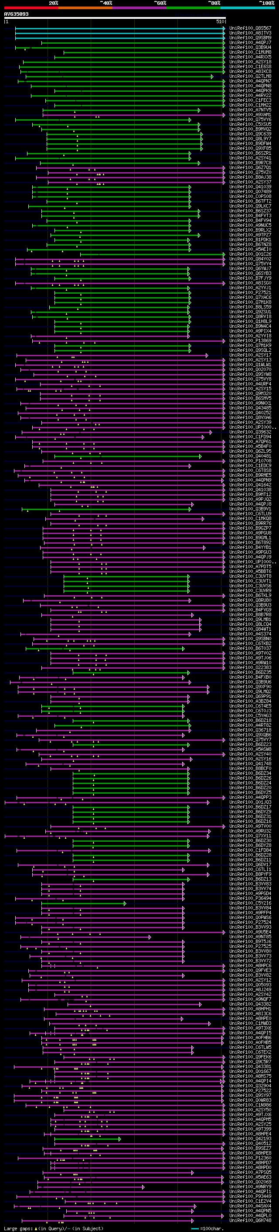Click the UniRef100_P10708 entry
The width and height of the screenshot is (279, 1232).
[250, 461]
